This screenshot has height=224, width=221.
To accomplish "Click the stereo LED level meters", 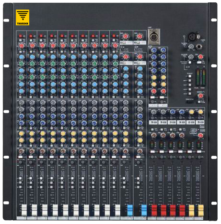I will 201,77.
